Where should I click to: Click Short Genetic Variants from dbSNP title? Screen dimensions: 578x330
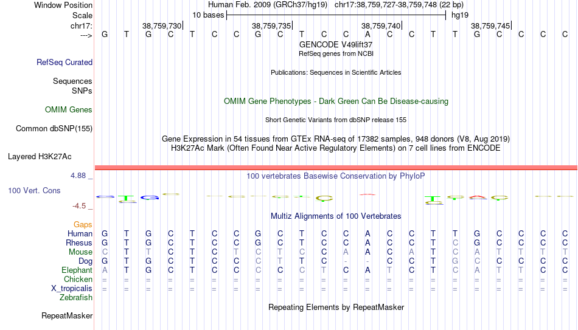(336, 120)
